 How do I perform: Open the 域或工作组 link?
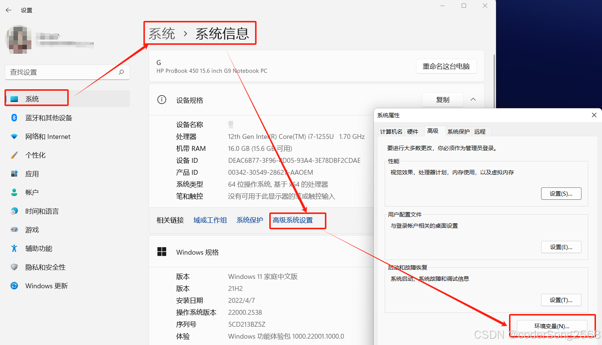pos(210,220)
